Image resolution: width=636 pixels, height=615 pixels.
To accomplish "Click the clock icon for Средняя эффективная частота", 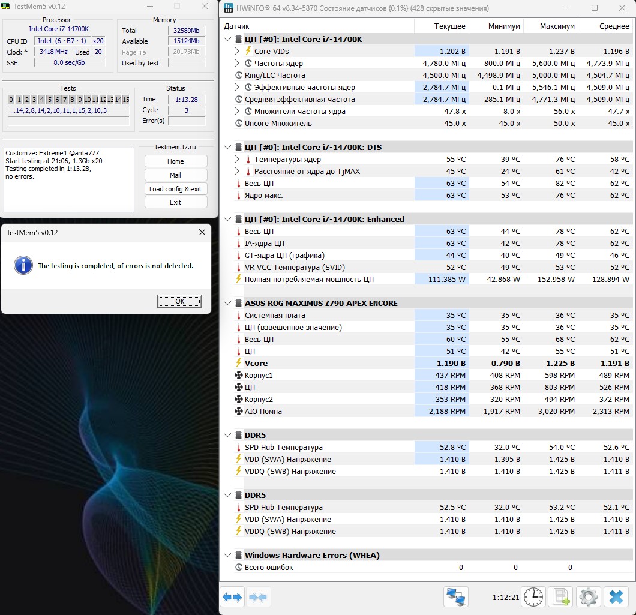I will click(239, 99).
